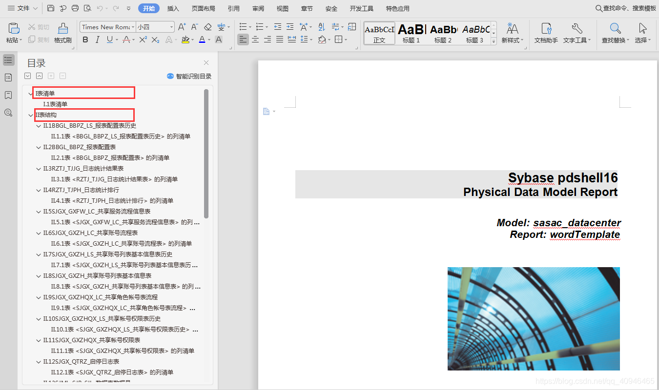
Task: Toggle Strikethrough formatting
Action: [126, 39]
